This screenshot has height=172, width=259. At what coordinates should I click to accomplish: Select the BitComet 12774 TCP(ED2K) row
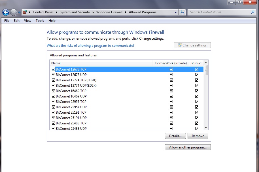(x=127, y=80)
